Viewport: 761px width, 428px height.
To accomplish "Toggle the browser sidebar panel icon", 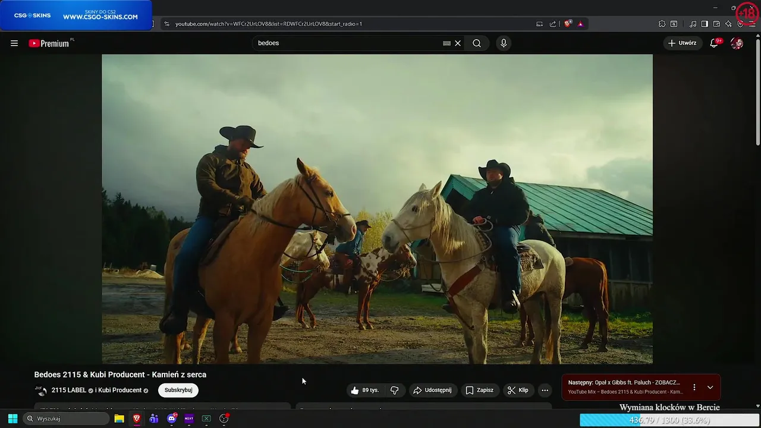I will click(x=705, y=24).
